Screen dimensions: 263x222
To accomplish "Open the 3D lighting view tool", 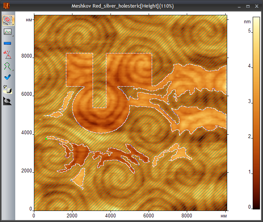I will point(7,89).
